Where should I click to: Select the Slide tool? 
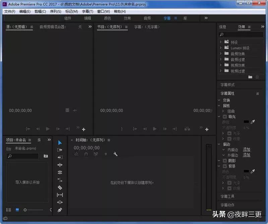[x=60, y=202]
